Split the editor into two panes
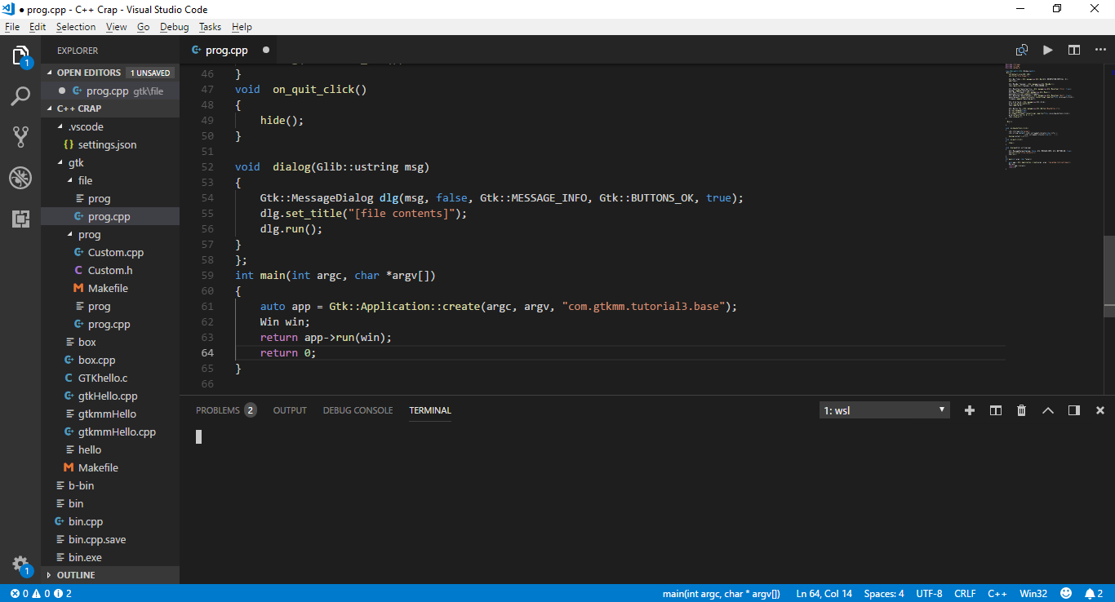Image resolution: width=1115 pixels, height=602 pixels. pos(1074,50)
